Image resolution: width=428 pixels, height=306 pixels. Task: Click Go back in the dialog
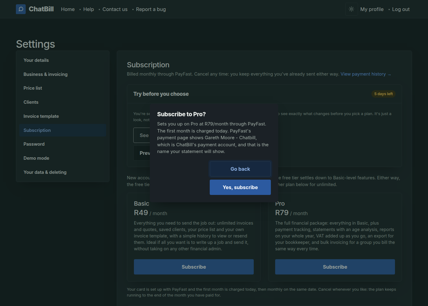(240, 169)
